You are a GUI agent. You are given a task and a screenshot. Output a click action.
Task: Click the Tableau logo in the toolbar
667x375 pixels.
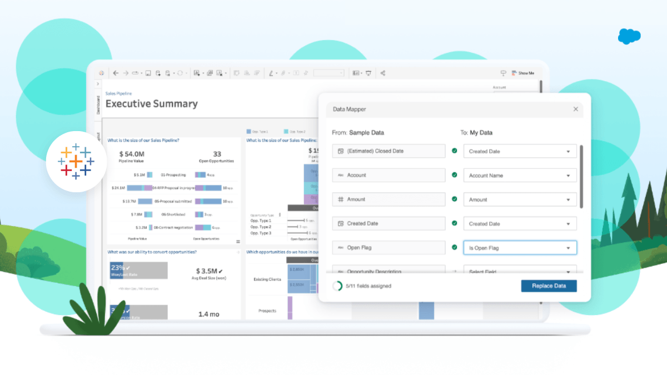pyautogui.click(x=103, y=73)
